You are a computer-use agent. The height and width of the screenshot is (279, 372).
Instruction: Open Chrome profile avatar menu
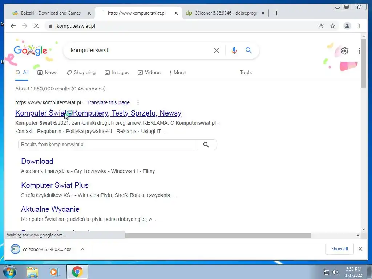click(x=347, y=26)
